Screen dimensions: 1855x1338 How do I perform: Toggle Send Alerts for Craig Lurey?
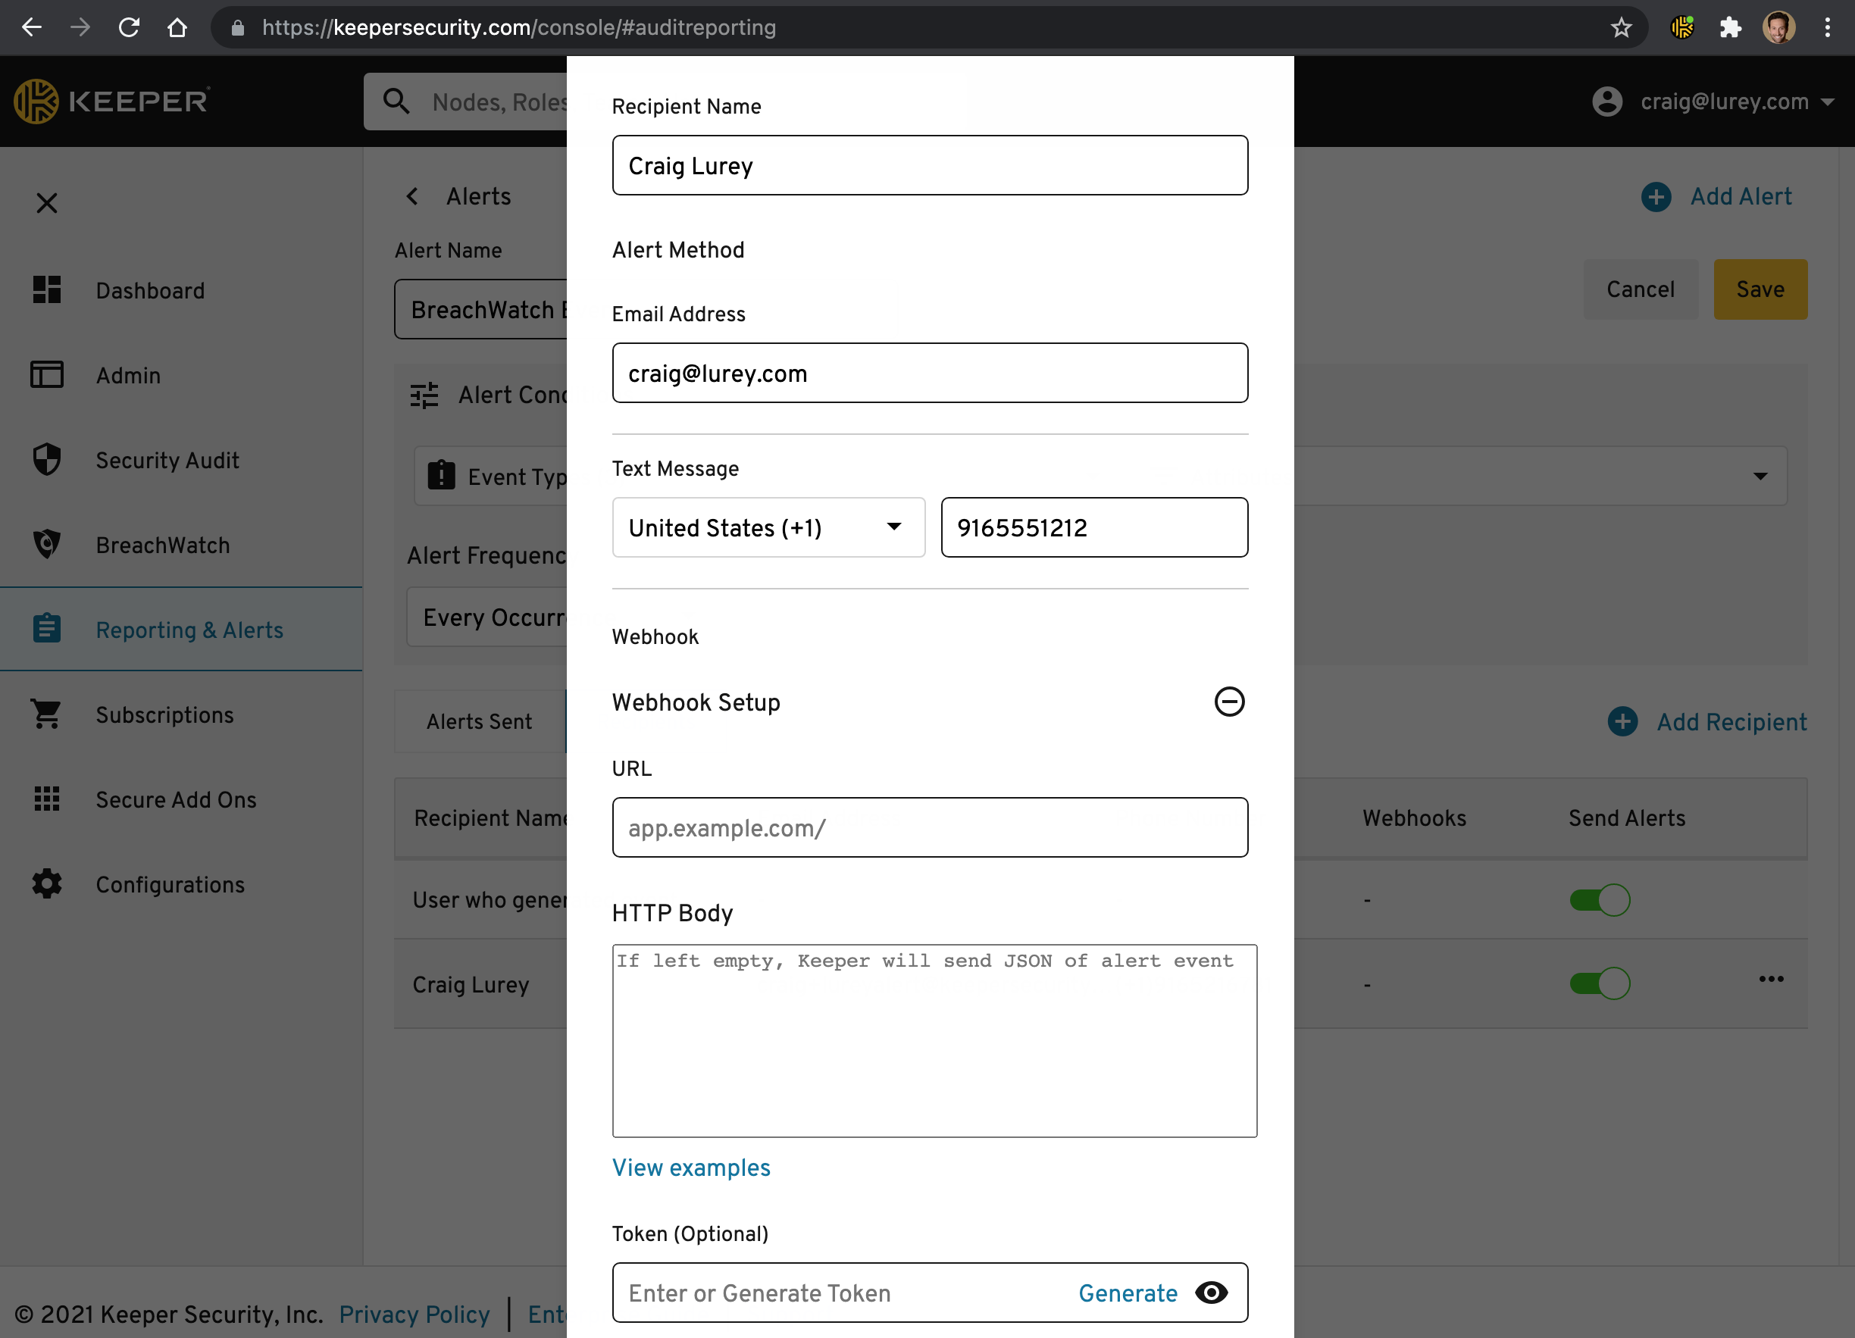(1599, 984)
